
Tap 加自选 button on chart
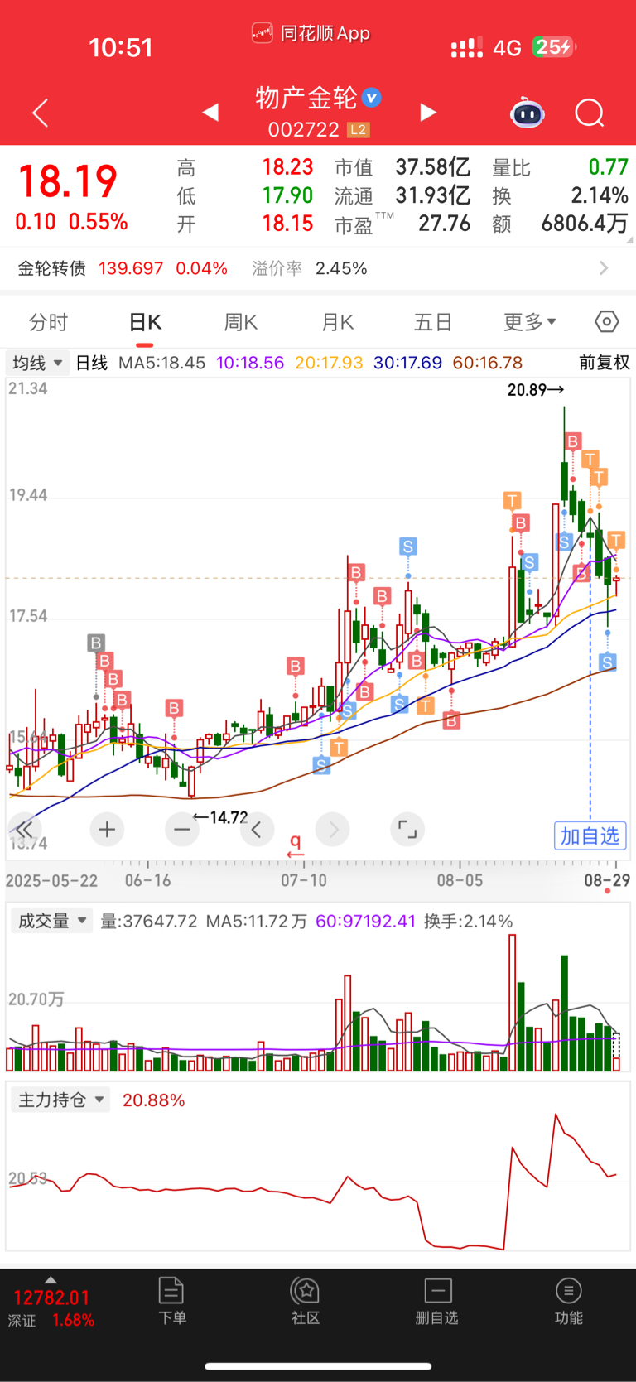click(x=590, y=835)
